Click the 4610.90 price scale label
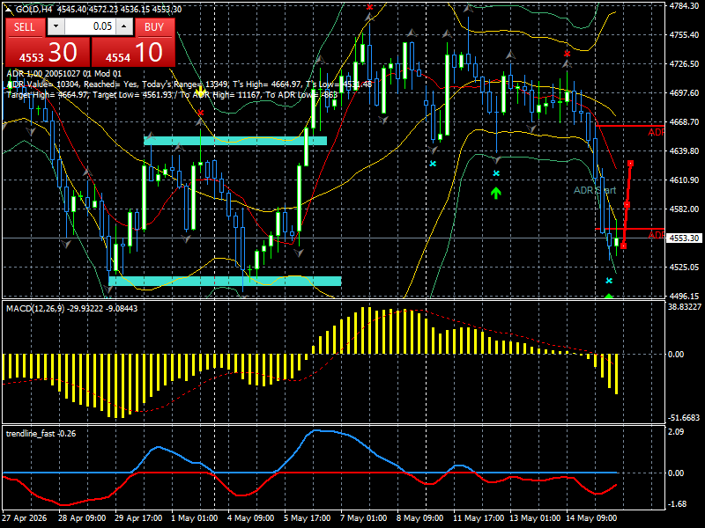The height and width of the screenshot is (528, 705). click(x=684, y=180)
